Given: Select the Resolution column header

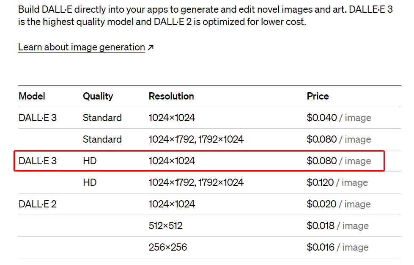Looking at the screenshot, I should click(x=171, y=96).
